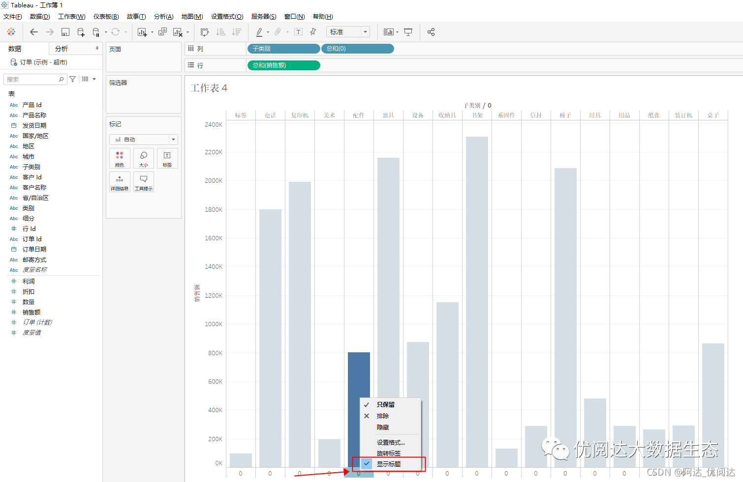Click the 详细信息 marks card button
Screen dimensions: 743x482
[120, 182]
